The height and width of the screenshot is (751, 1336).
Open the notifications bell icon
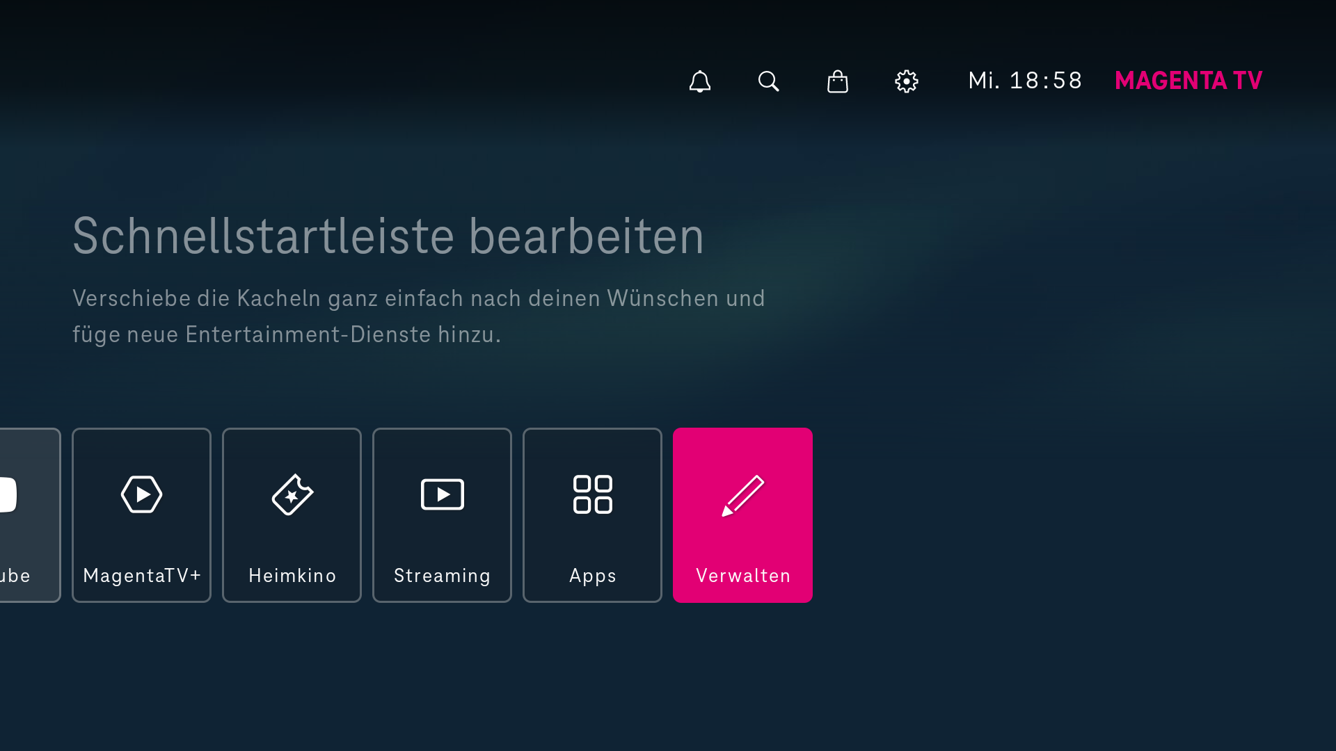pyautogui.click(x=699, y=81)
